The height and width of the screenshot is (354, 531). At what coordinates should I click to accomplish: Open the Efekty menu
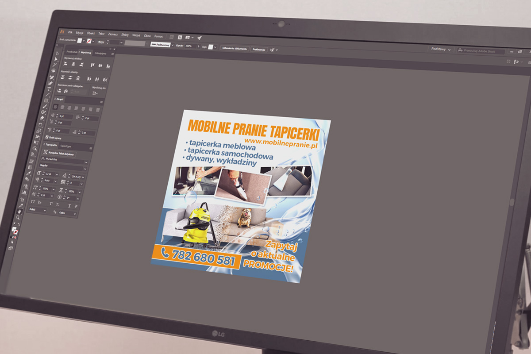pos(125,35)
